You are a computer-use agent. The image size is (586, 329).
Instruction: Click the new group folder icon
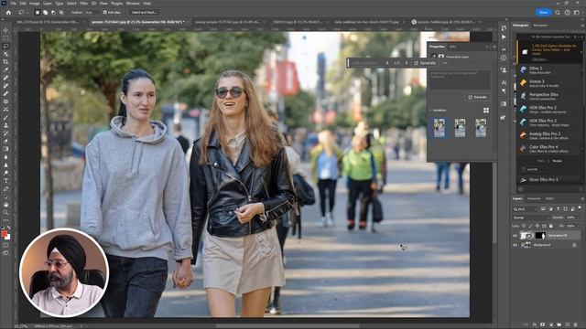pyautogui.click(x=559, y=325)
